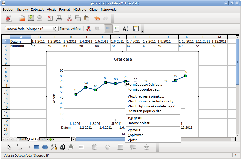Expand New document dropdown arrow
241x159 pixels.
coord(16,18)
